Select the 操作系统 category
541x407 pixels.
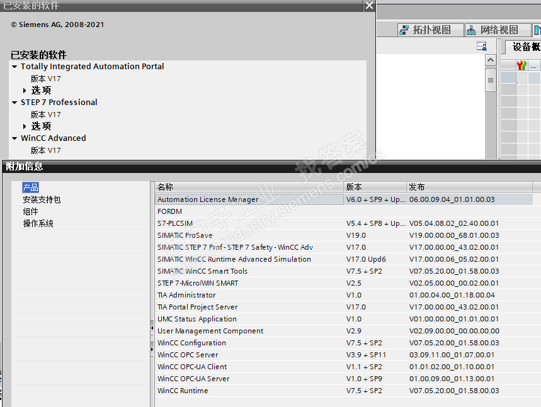(38, 223)
